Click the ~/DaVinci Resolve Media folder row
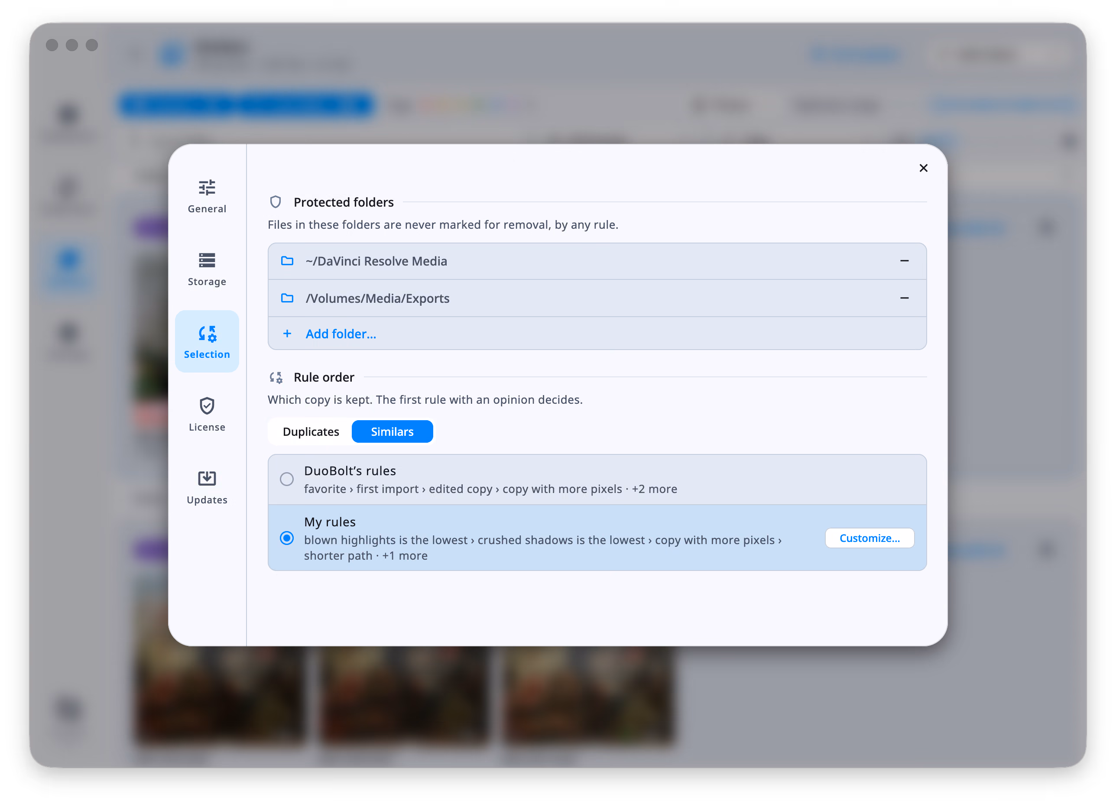 [597, 261]
